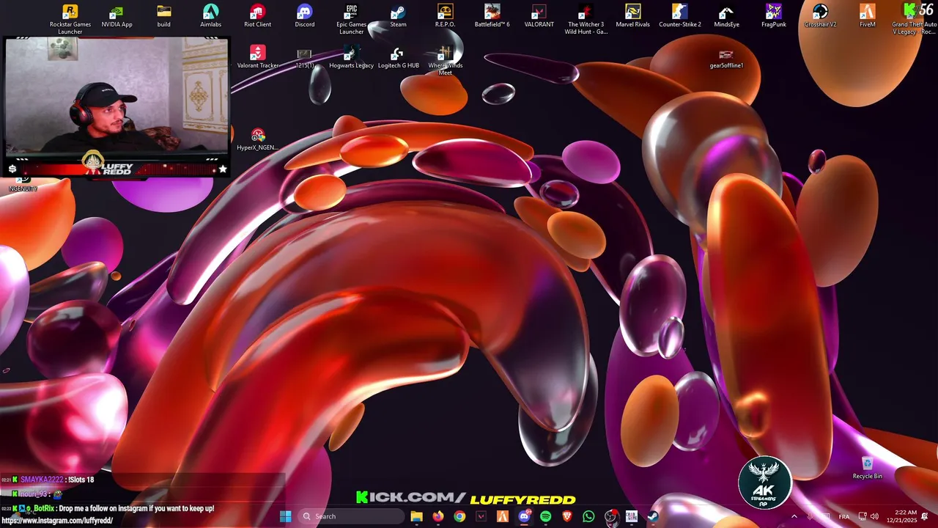Screen dimensions: 938x528
Task: Launch the VALORANT desktop shortcut
Action: 539,16
